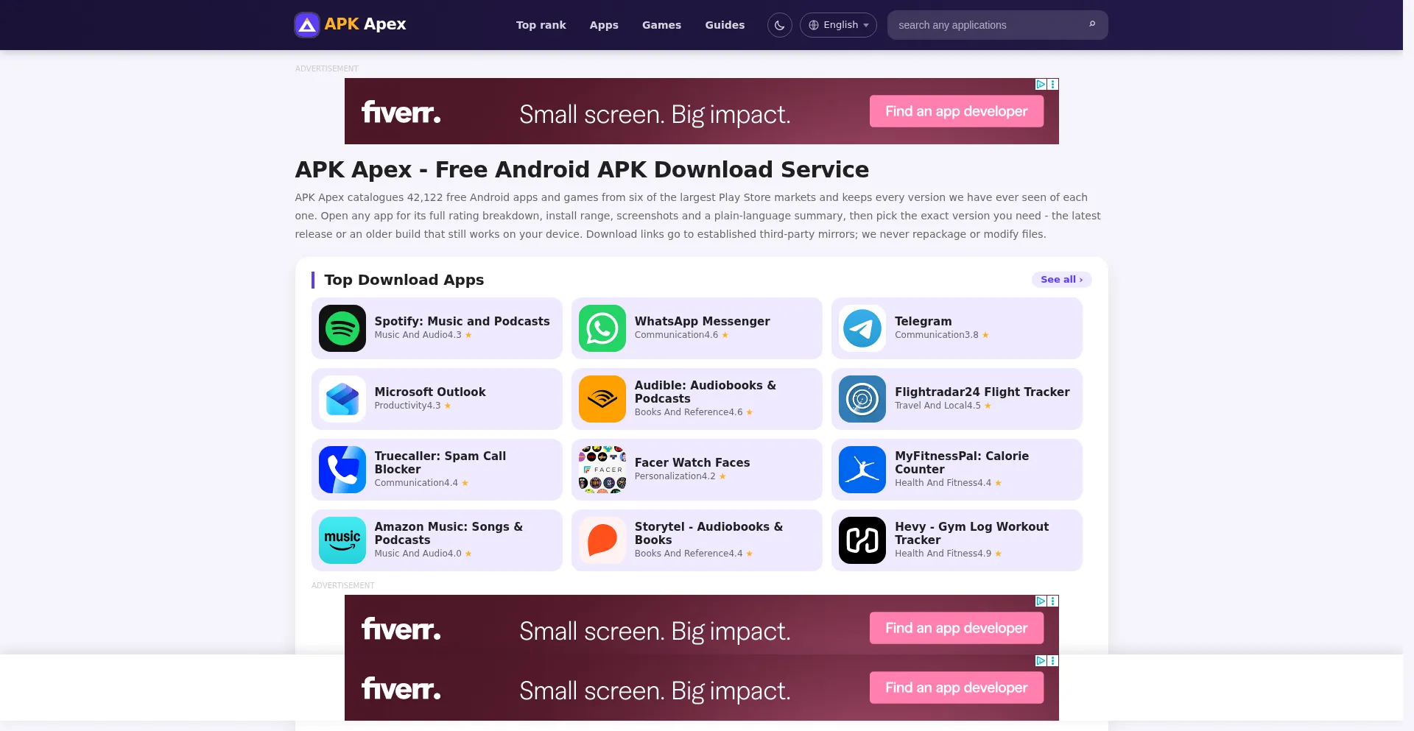
Task: Toggle dark mode with the moon icon
Action: click(x=779, y=25)
